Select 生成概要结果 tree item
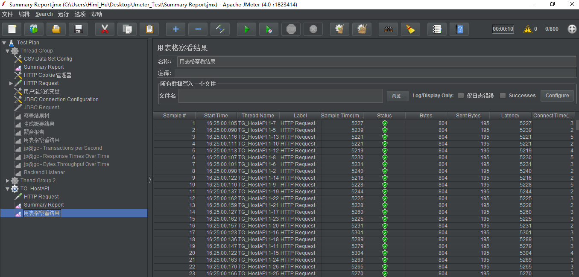This screenshot has height=277, width=579. click(39, 124)
